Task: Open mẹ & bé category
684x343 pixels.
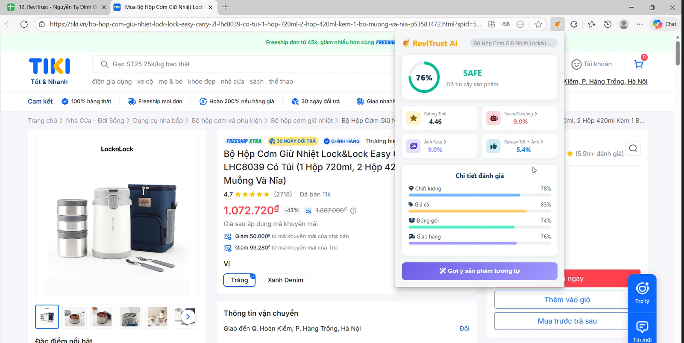Action: click(x=170, y=82)
